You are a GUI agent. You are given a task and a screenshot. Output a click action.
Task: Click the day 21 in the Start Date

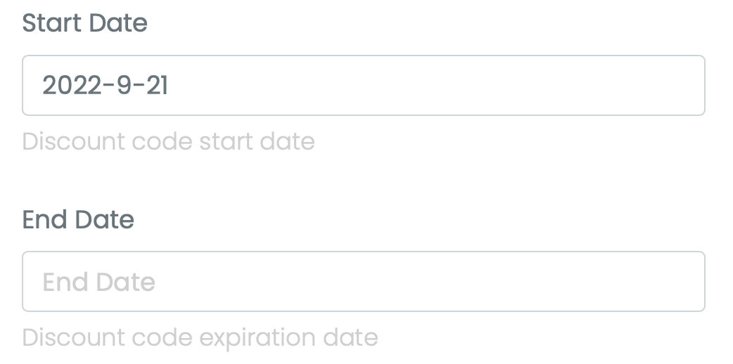[x=157, y=86]
